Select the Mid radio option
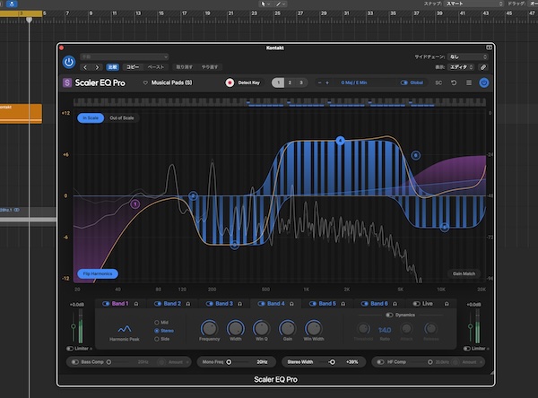The image size is (538, 398). coord(157,323)
